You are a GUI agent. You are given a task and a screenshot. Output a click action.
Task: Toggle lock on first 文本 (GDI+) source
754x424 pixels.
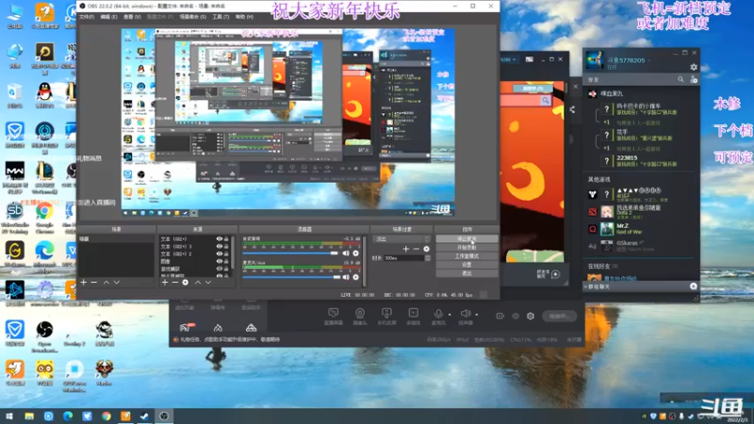[x=226, y=239]
